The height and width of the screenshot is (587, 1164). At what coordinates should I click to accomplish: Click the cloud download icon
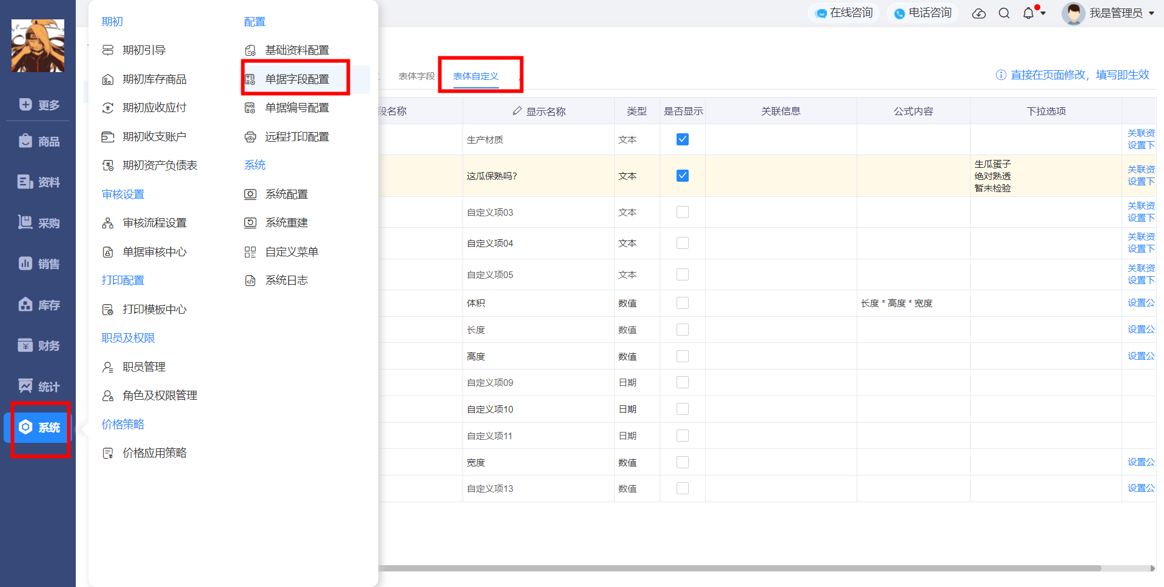(x=979, y=13)
